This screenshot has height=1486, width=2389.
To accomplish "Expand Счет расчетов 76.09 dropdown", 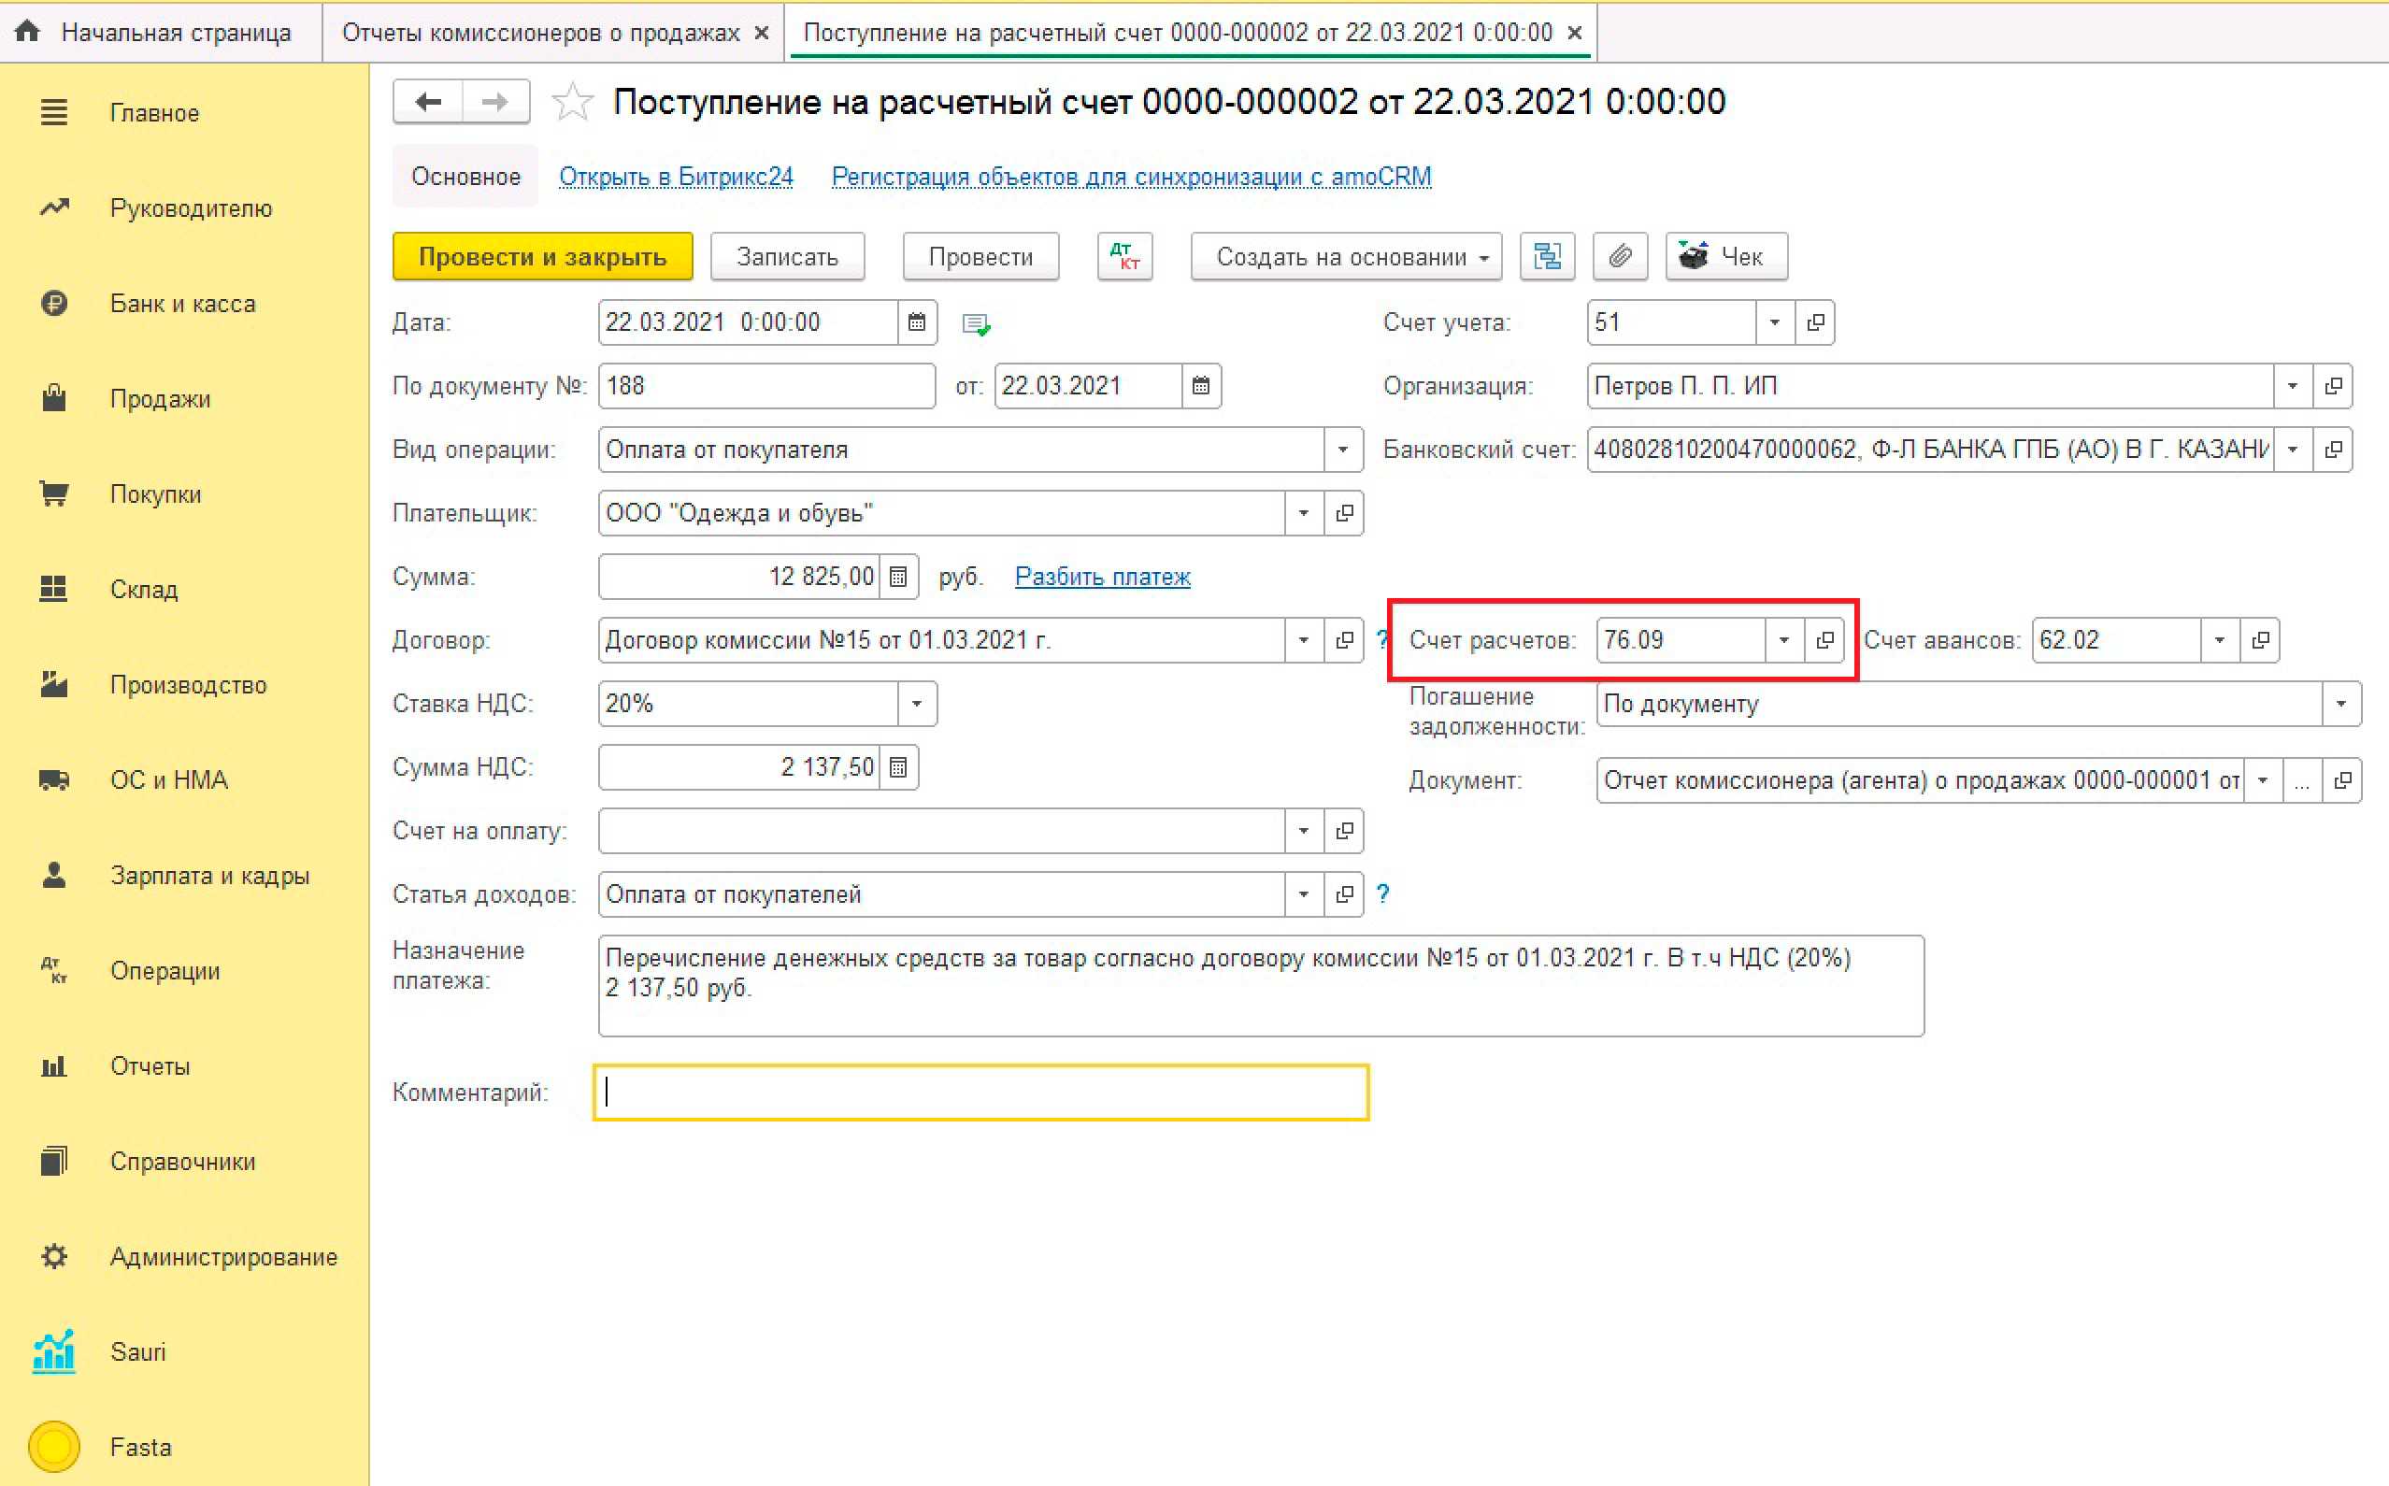I will 1784,641.
